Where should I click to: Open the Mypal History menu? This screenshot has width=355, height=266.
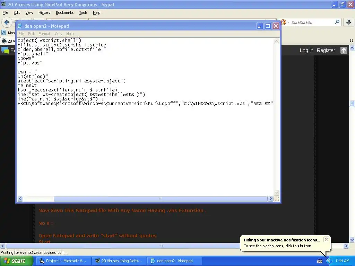point(44,12)
